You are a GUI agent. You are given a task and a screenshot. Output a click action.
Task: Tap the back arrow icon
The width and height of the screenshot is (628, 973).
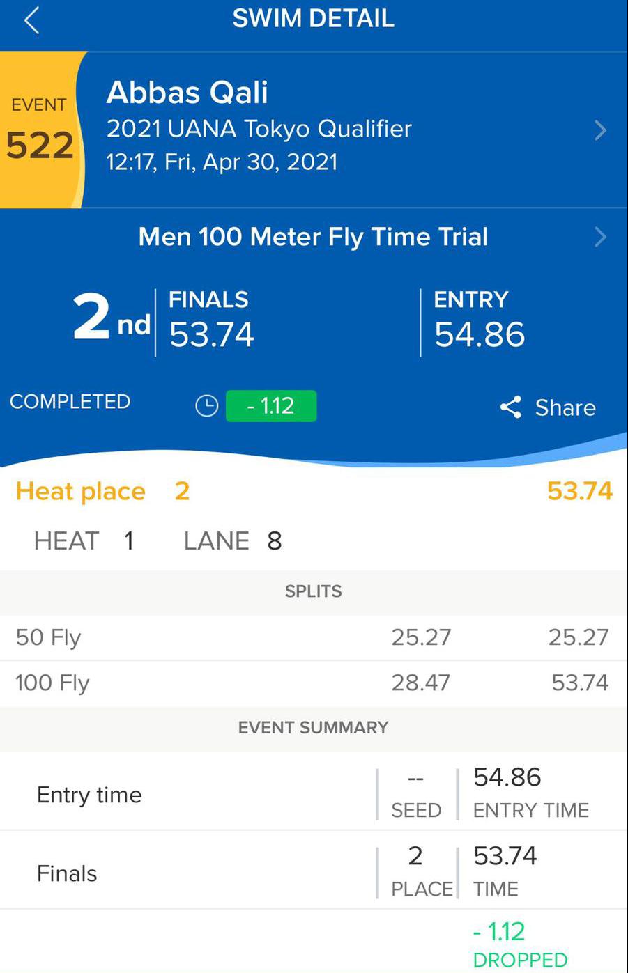pyautogui.click(x=31, y=20)
